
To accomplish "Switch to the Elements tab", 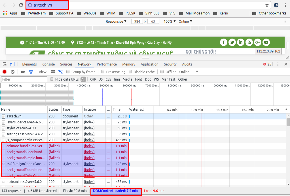I will [x=29, y=64].
